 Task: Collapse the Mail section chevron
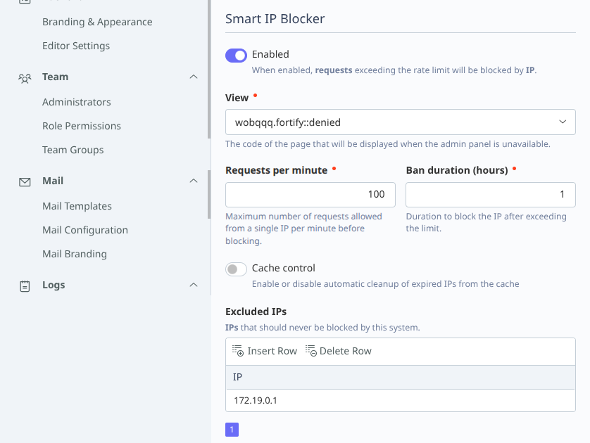click(194, 181)
